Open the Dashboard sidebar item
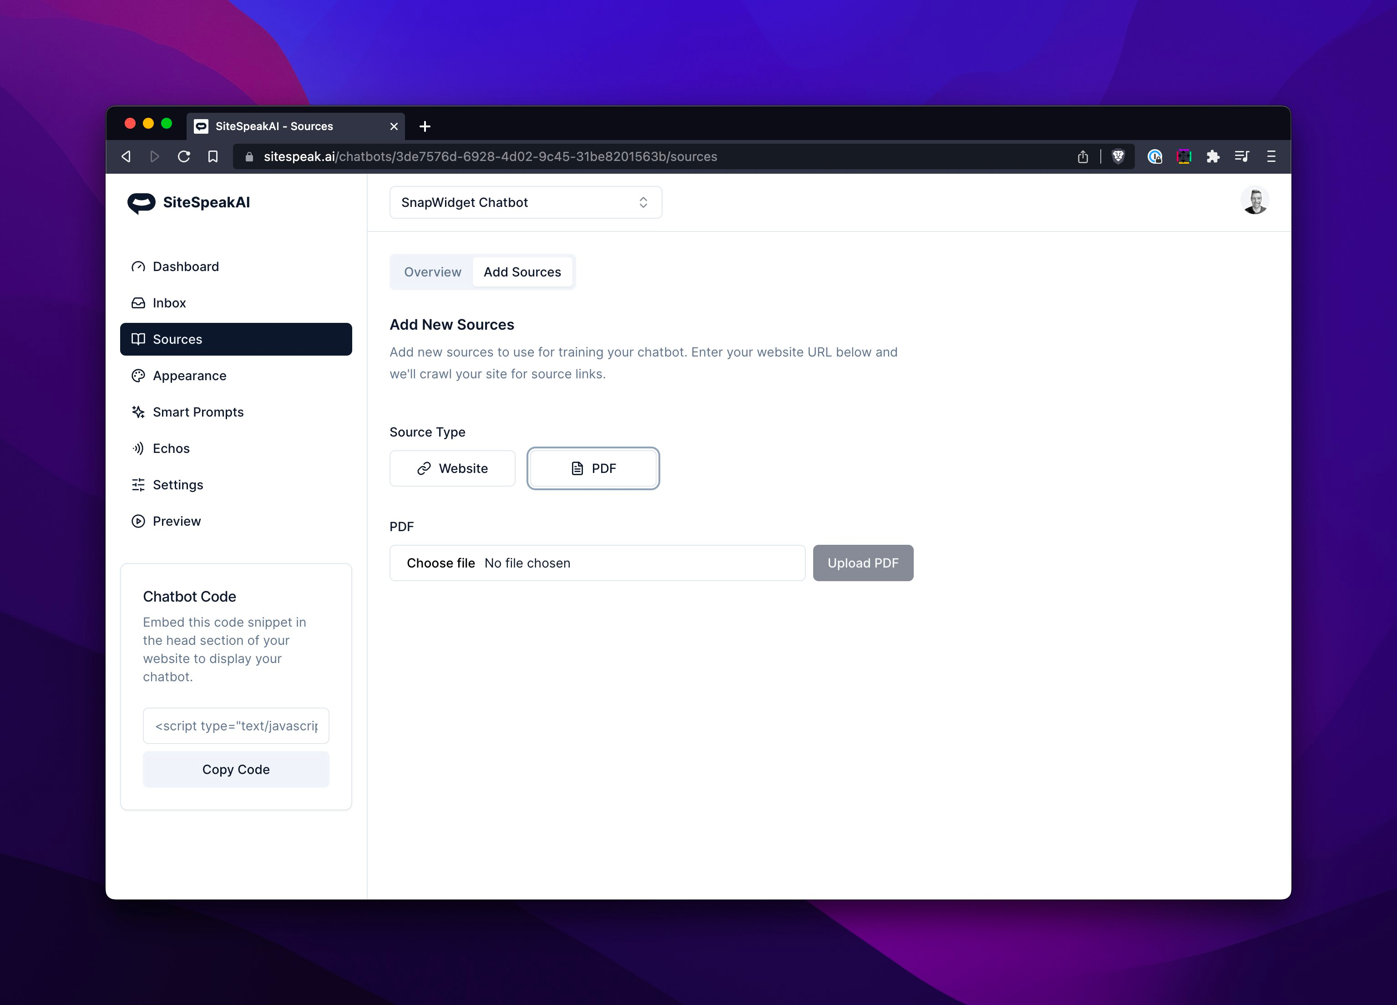Image resolution: width=1397 pixels, height=1005 pixels. (185, 266)
